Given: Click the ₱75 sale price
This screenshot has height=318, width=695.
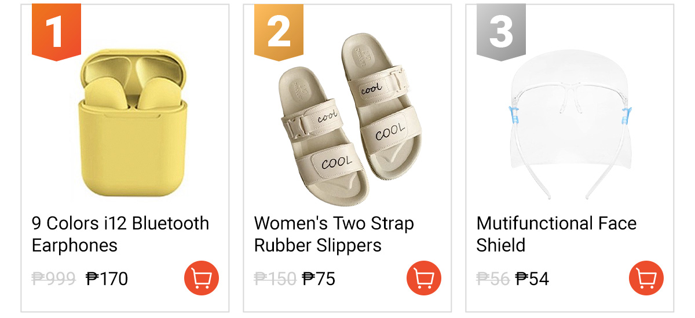Looking at the screenshot, I should 319,279.
